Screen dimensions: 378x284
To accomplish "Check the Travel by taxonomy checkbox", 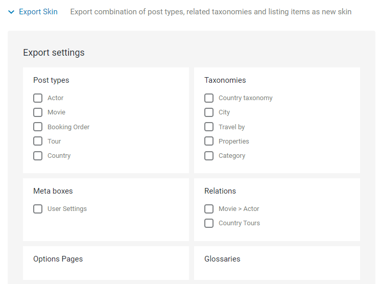I will pyautogui.click(x=209, y=127).
